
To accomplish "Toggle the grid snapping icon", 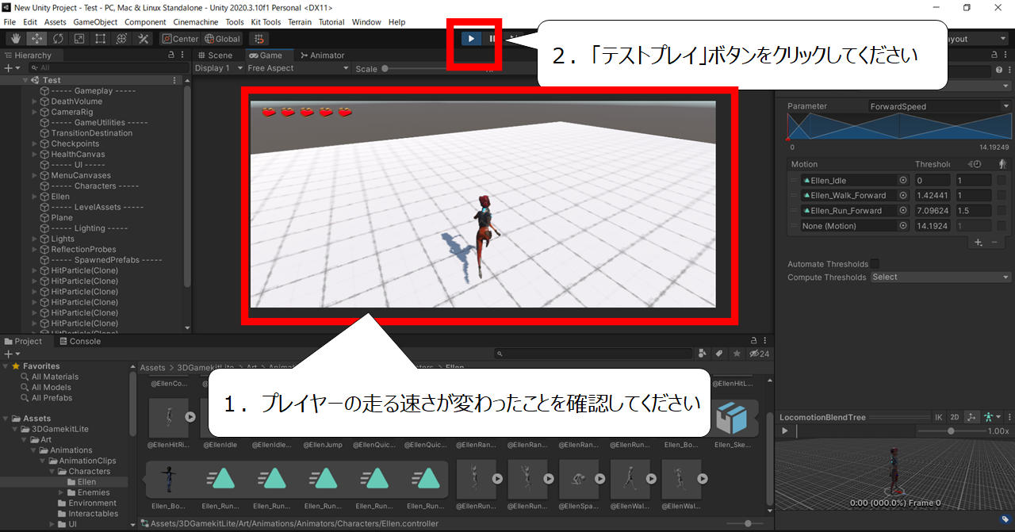I will pyautogui.click(x=259, y=38).
